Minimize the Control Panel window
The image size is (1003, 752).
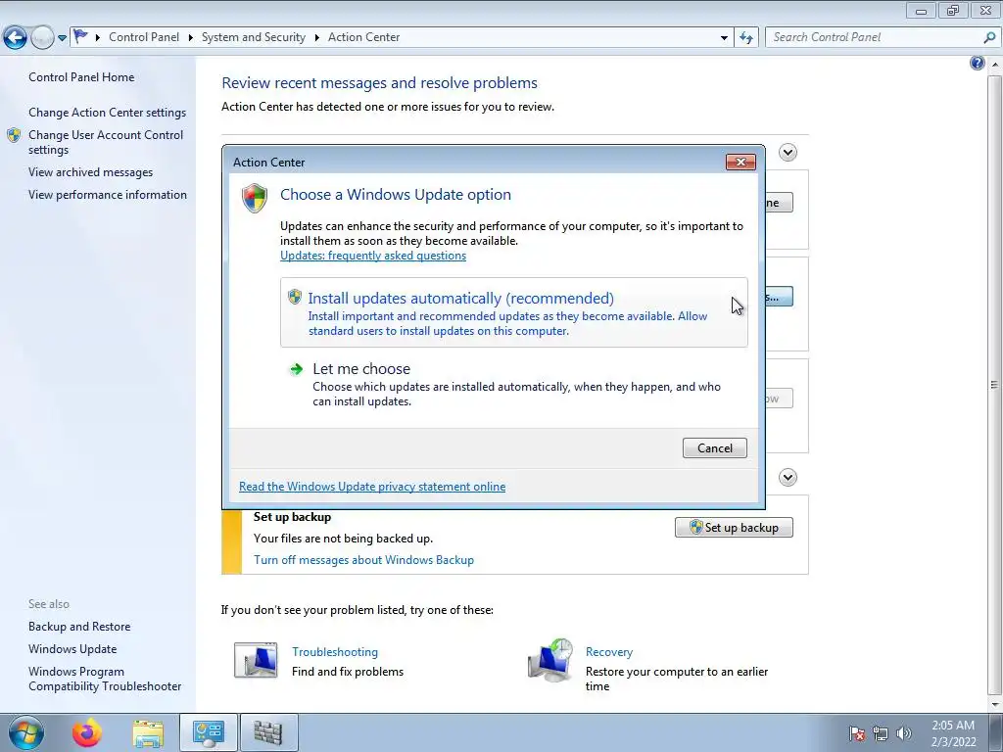click(x=921, y=11)
